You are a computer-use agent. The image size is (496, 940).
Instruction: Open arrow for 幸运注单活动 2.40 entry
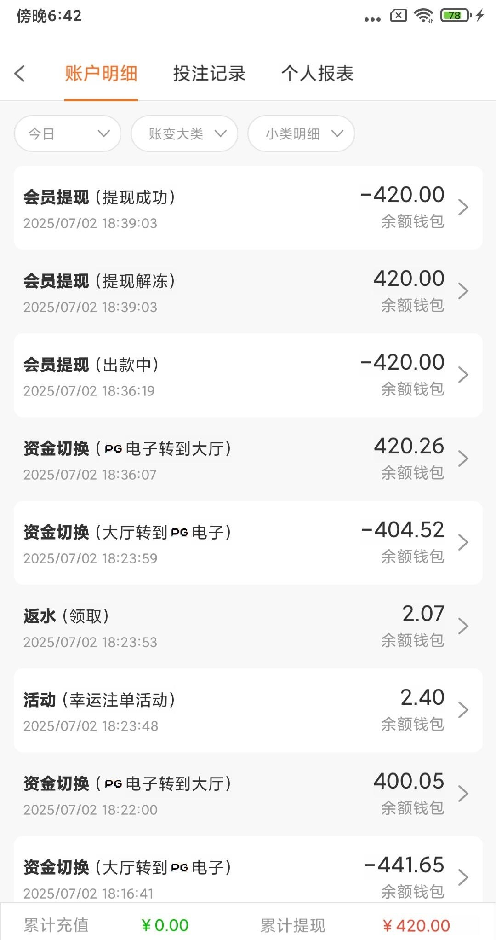463,710
